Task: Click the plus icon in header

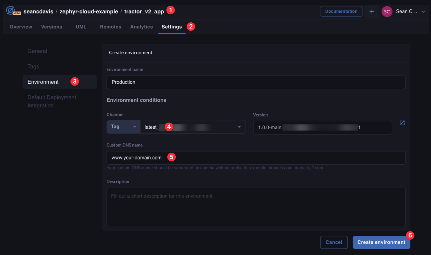Action: 372,11
